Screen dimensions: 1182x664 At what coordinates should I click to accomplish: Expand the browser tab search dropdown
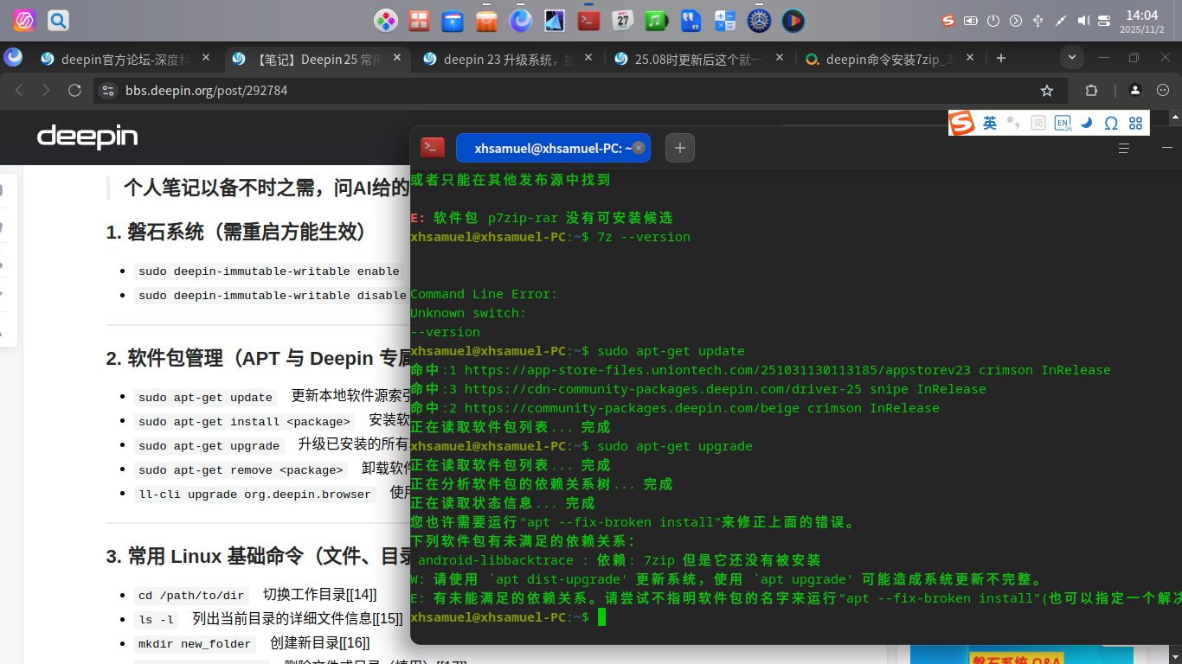click(x=1072, y=58)
